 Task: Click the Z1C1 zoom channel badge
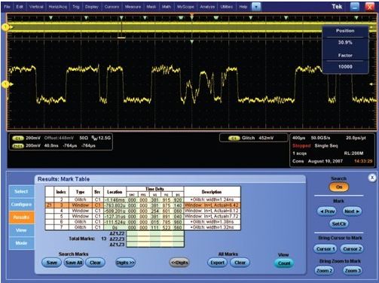18,146
